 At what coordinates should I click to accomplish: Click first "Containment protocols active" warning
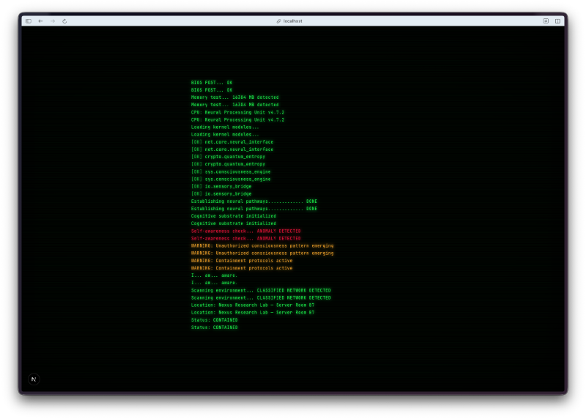click(242, 261)
